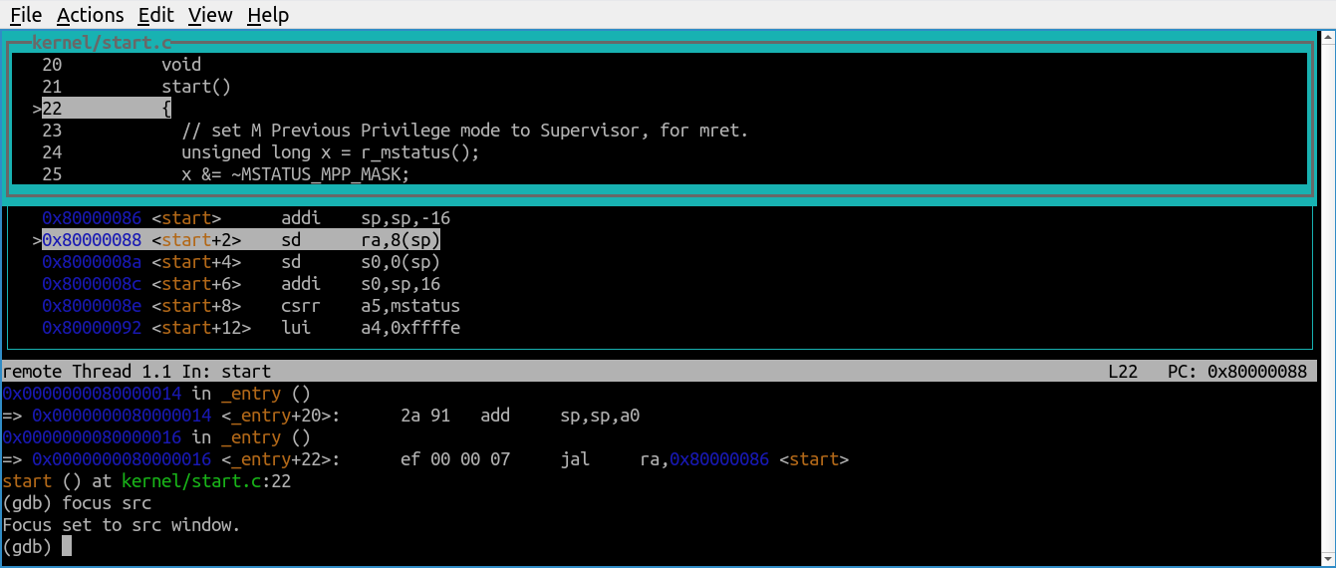Image resolution: width=1336 pixels, height=568 pixels.
Task: Click address 0x80000086 in assembly pane
Action: point(92,218)
